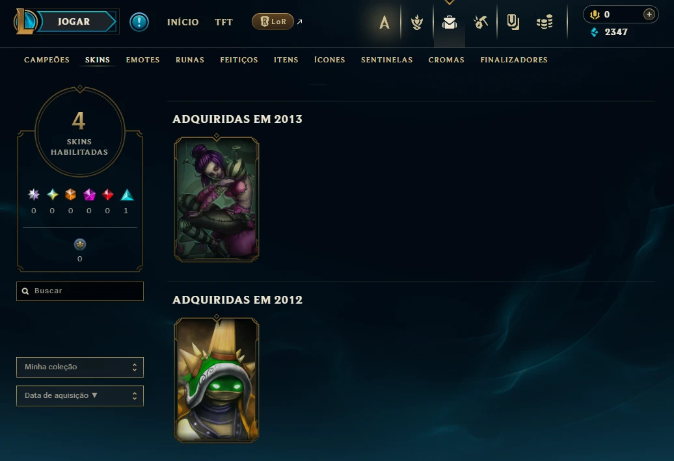Select the teal triangle rarity gem filter
This screenshot has width=674, height=461.
point(127,195)
